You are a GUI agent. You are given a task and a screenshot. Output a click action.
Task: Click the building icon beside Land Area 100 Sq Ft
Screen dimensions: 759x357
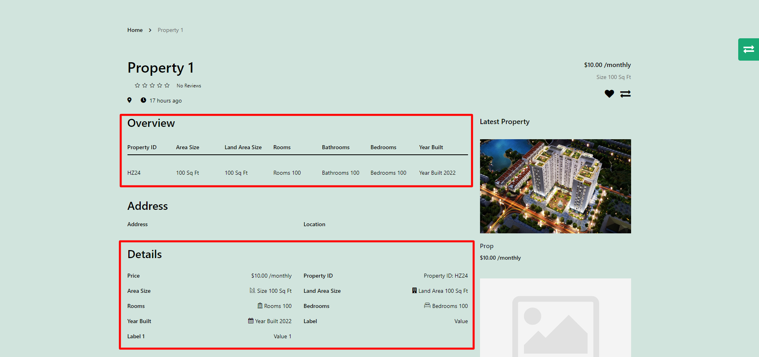tap(414, 290)
